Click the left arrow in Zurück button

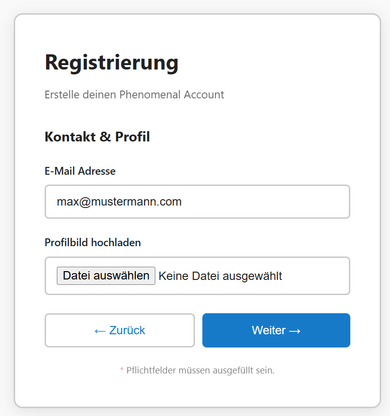click(x=99, y=331)
